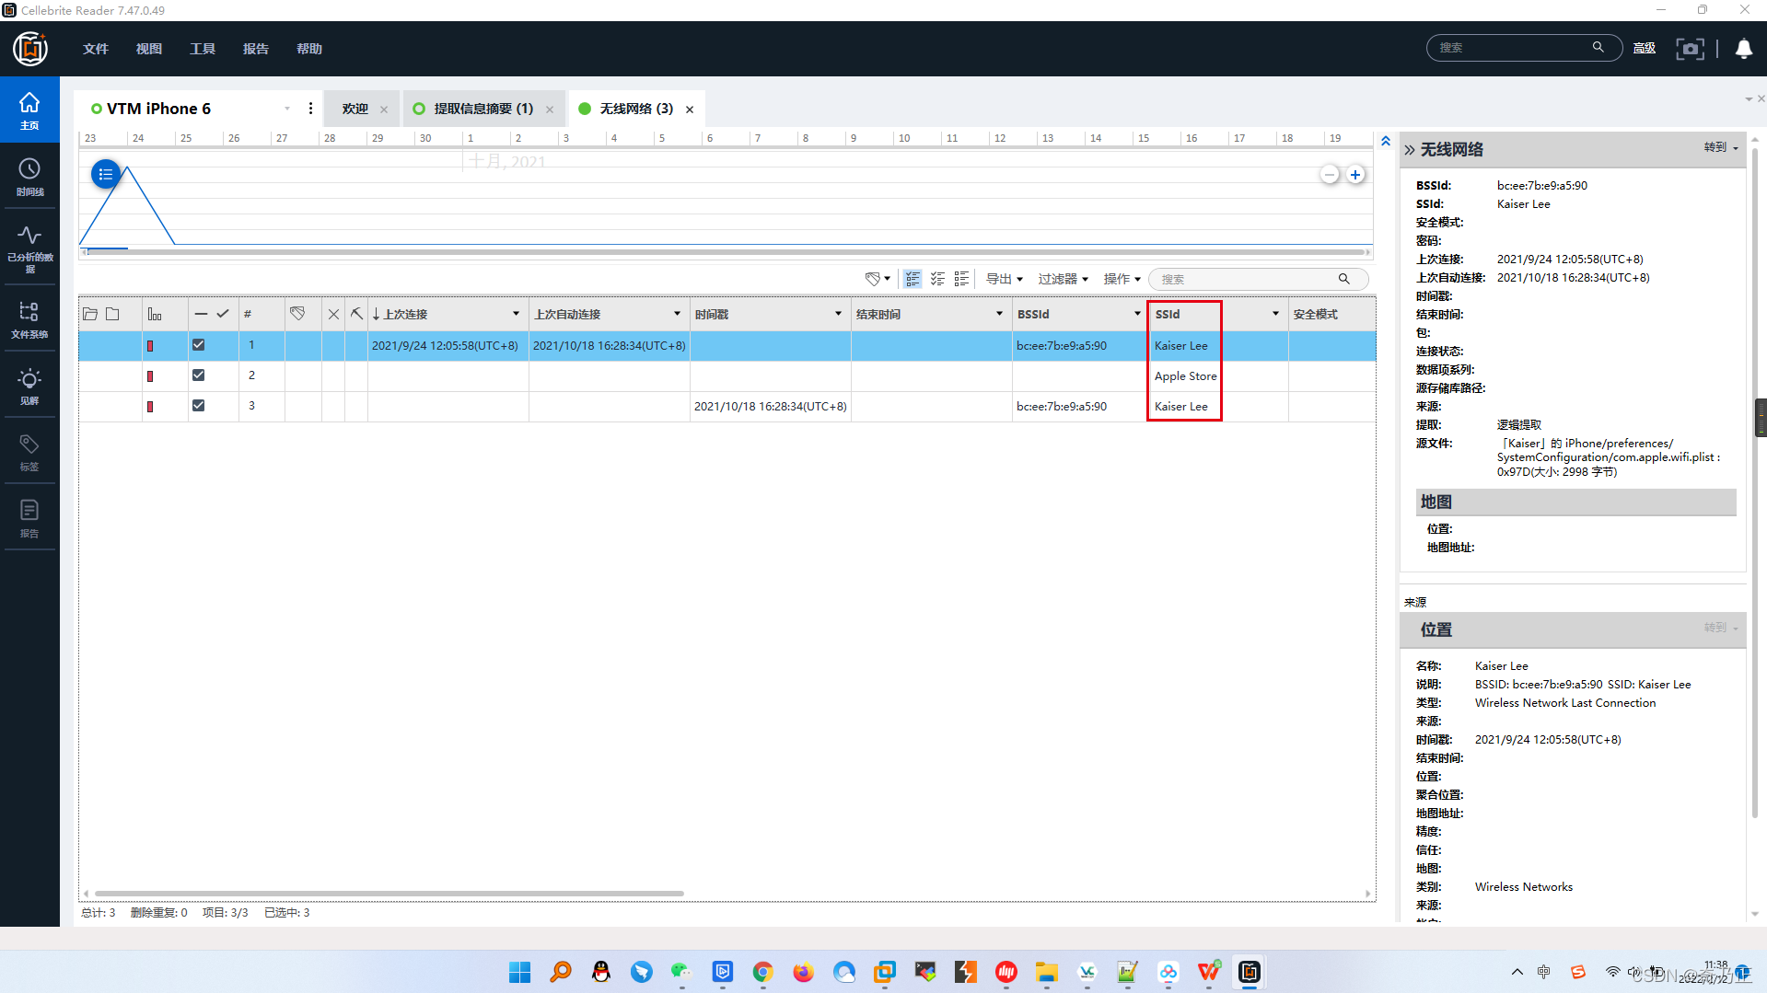The image size is (1767, 993).
Task: Open the notifications bell icon
Action: pos(1743,49)
